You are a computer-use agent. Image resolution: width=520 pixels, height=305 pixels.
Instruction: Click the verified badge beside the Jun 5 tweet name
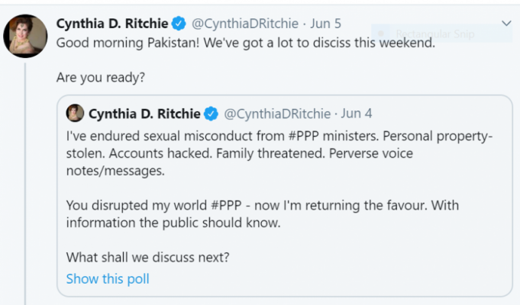point(179,24)
